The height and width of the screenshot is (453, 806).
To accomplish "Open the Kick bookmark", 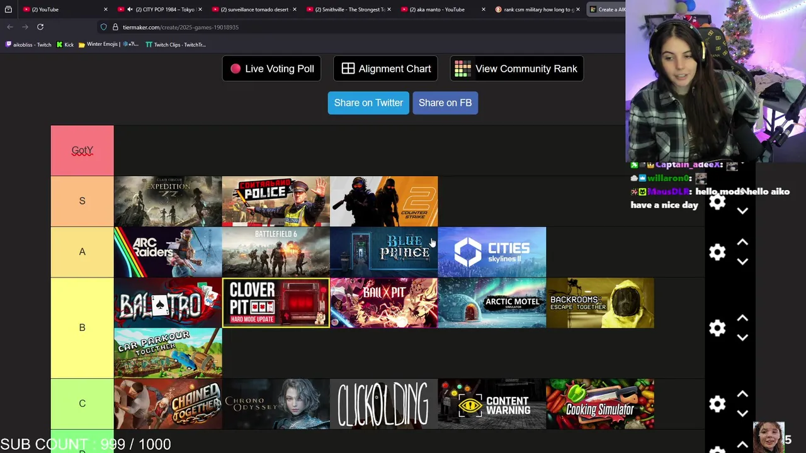I will pos(65,45).
